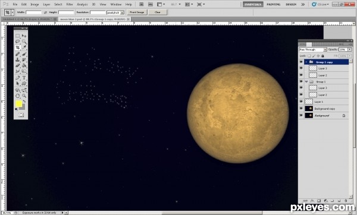The image size is (357, 215).
Task: Open the File menu
Action: 15,4
